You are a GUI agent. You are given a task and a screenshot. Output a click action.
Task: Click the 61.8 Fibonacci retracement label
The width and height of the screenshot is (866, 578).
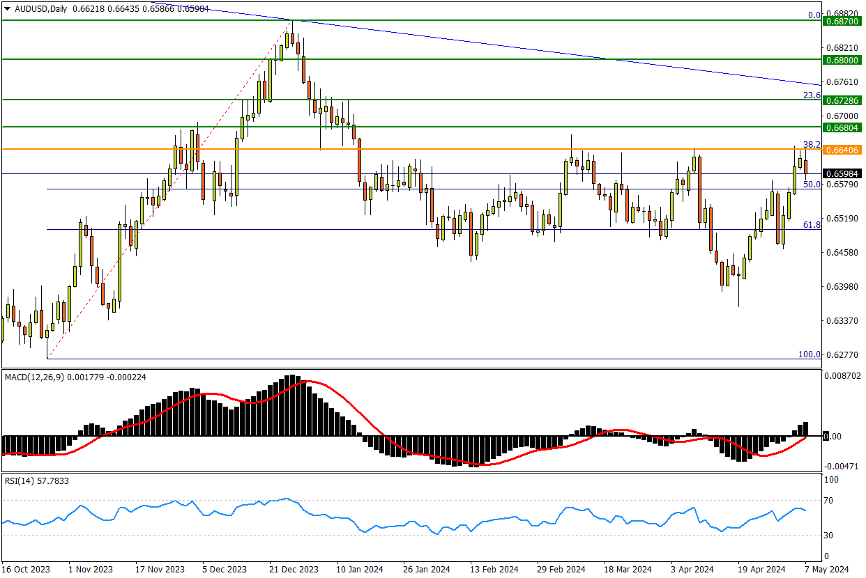pos(811,224)
